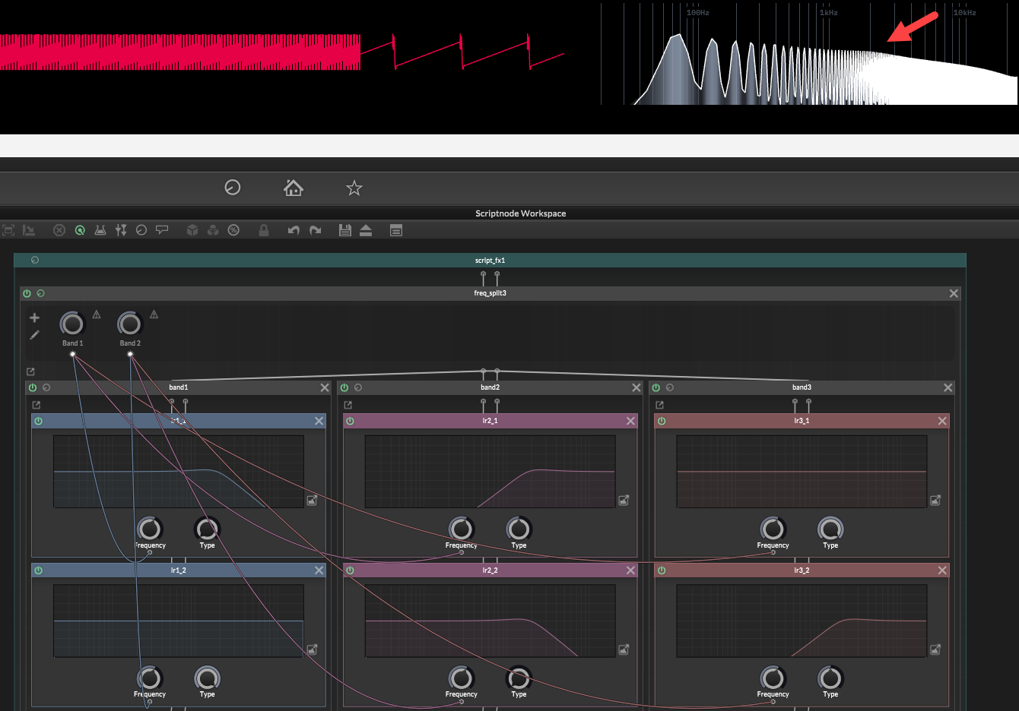Click the small dial icon in scriptnode toolbar
1019x711 pixels.
tap(141, 230)
